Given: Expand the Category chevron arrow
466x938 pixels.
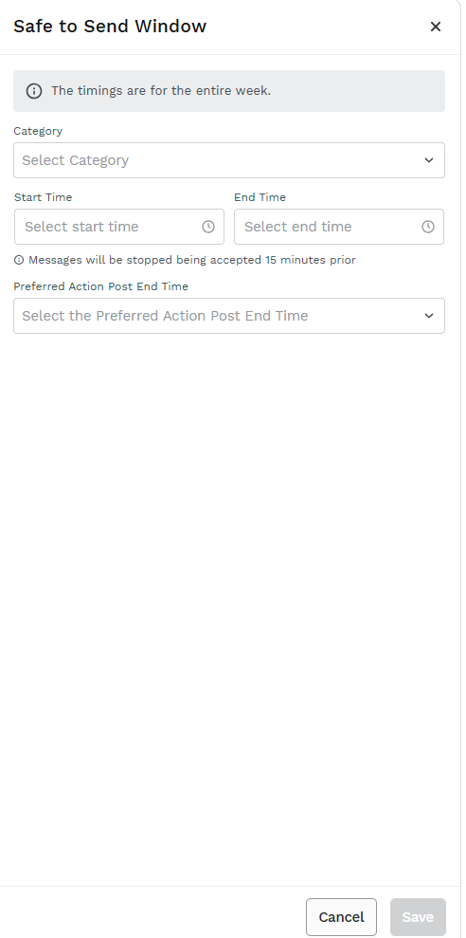Looking at the screenshot, I should coord(429,160).
